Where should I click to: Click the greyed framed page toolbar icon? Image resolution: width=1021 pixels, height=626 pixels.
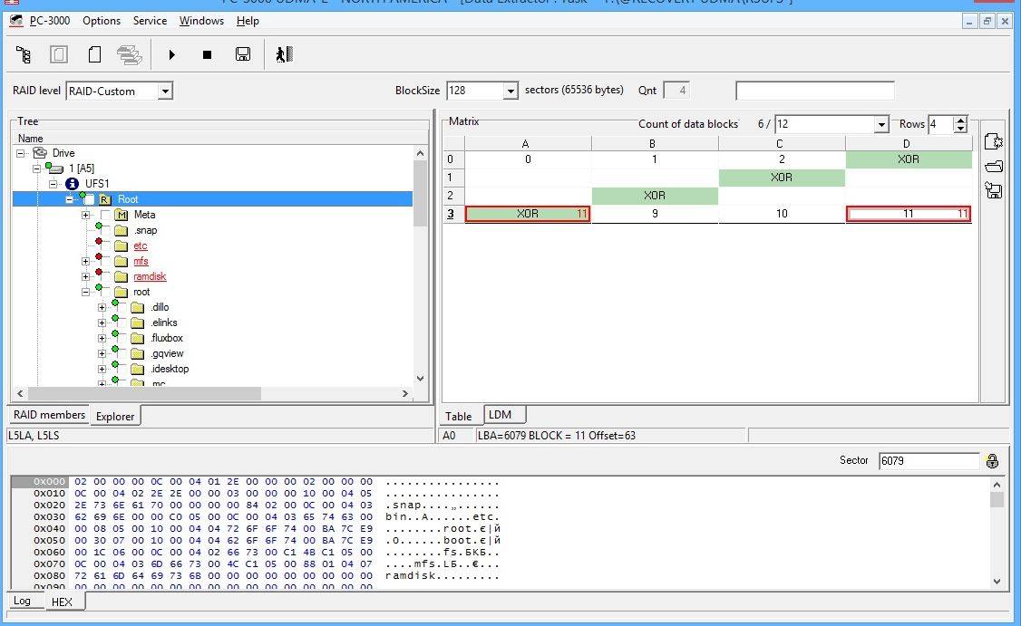coord(59,54)
